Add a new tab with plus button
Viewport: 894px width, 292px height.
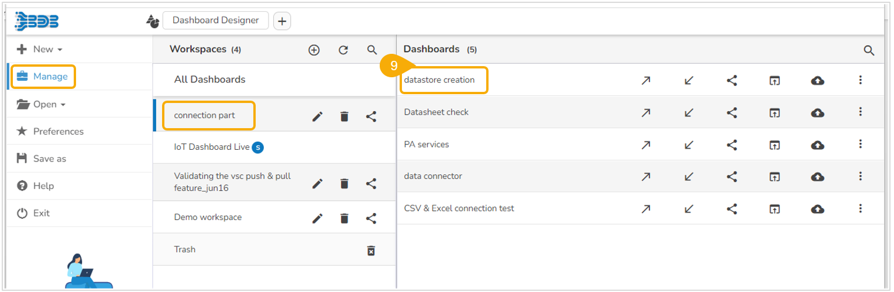[282, 21]
